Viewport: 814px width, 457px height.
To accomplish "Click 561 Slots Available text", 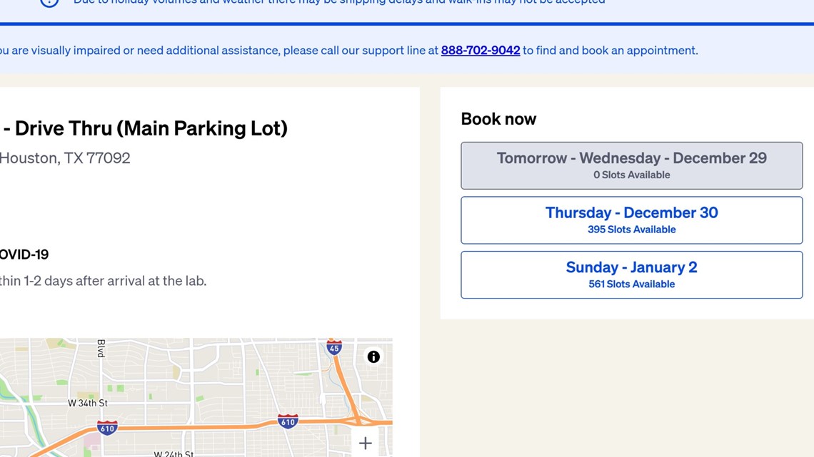I will click(631, 284).
